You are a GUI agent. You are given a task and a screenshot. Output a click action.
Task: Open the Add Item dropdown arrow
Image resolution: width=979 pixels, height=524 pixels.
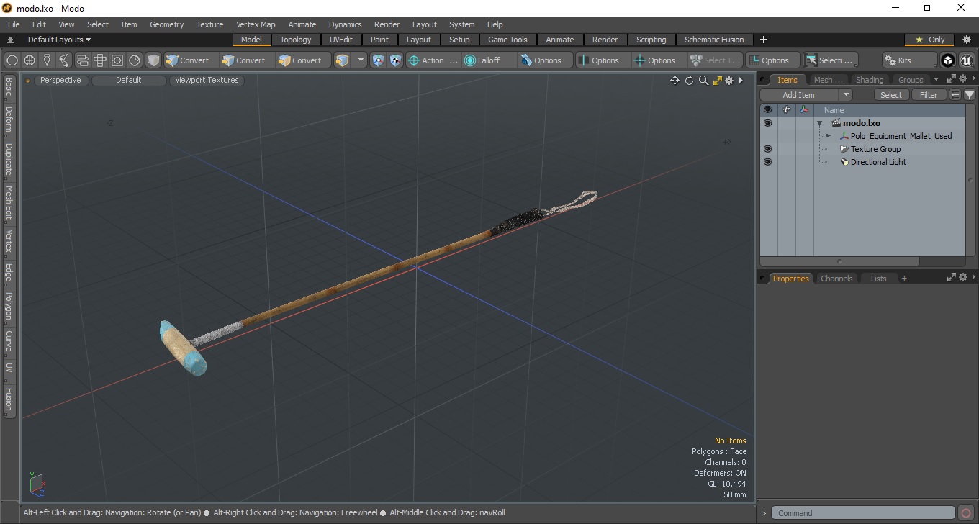pyautogui.click(x=846, y=95)
